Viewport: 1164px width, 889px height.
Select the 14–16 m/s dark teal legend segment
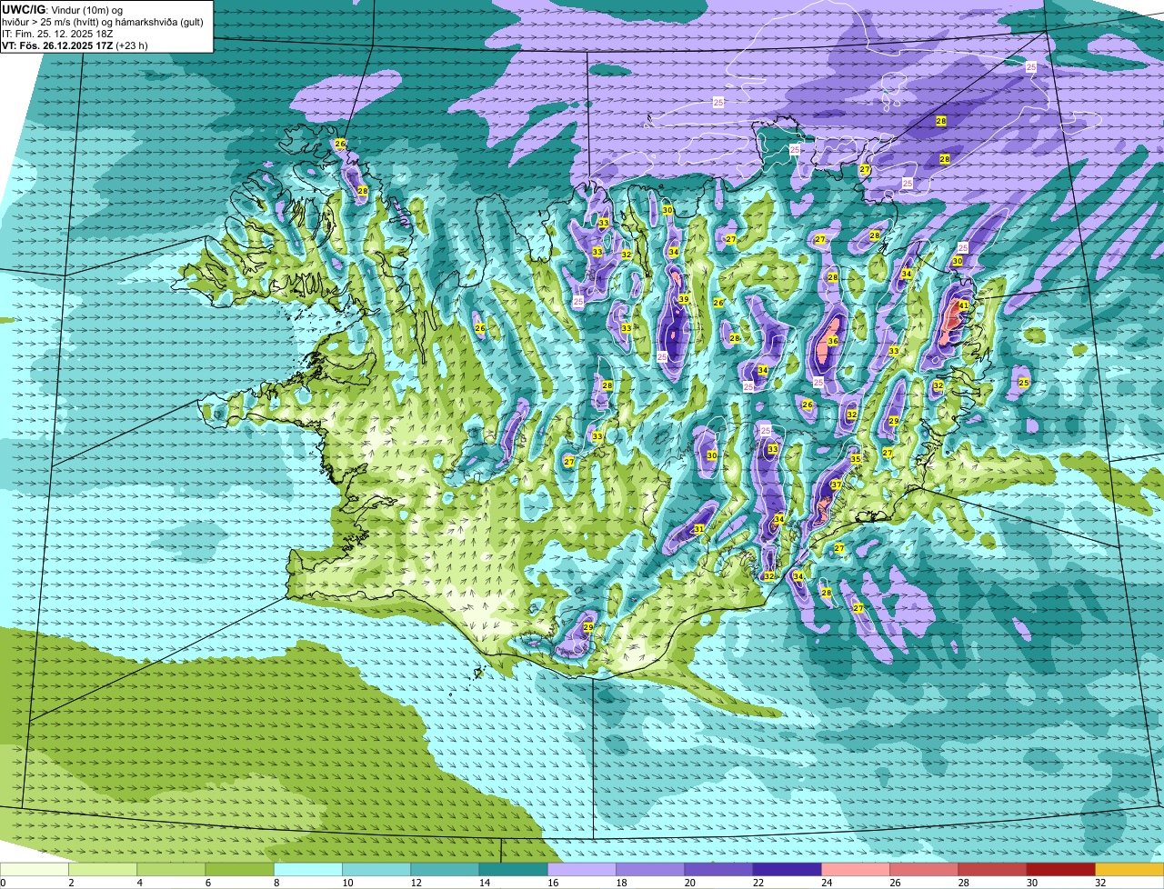[x=513, y=869]
